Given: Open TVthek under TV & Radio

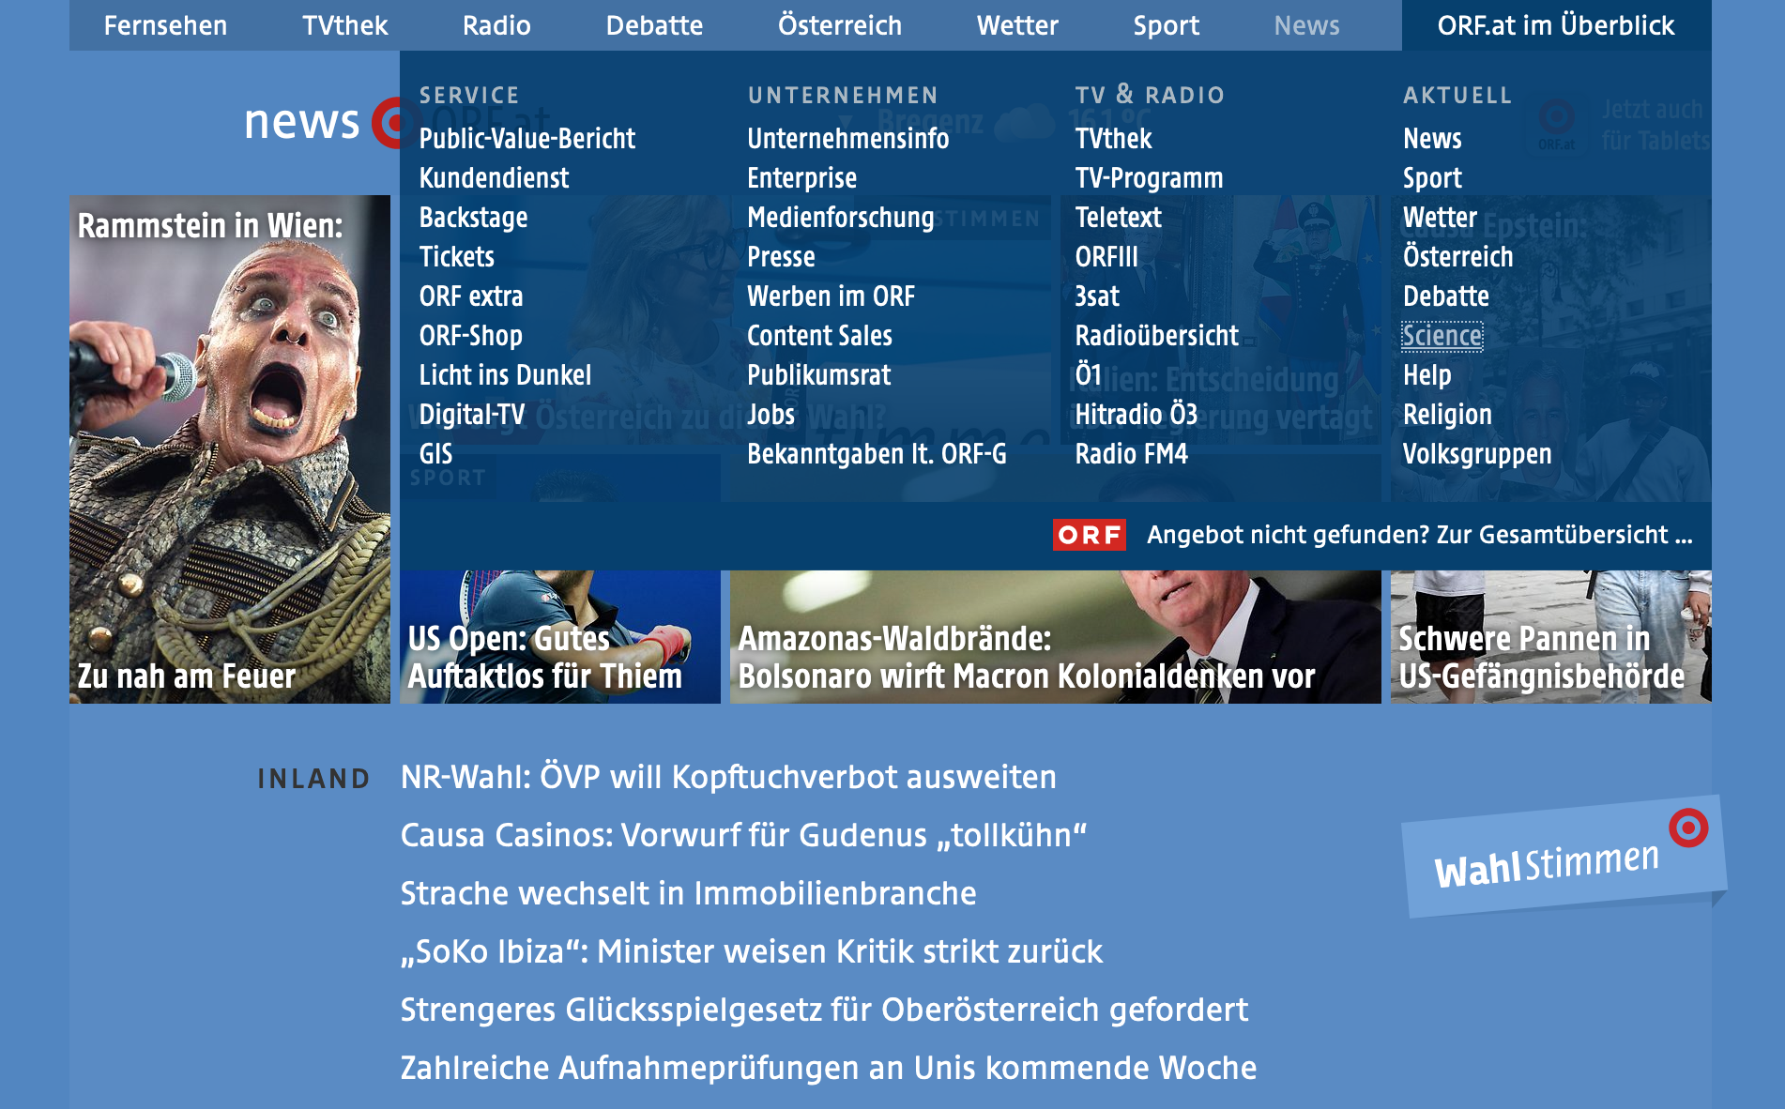Looking at the screenshot, I should (1113, 139).
